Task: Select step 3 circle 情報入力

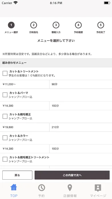Action: [56, 25]
